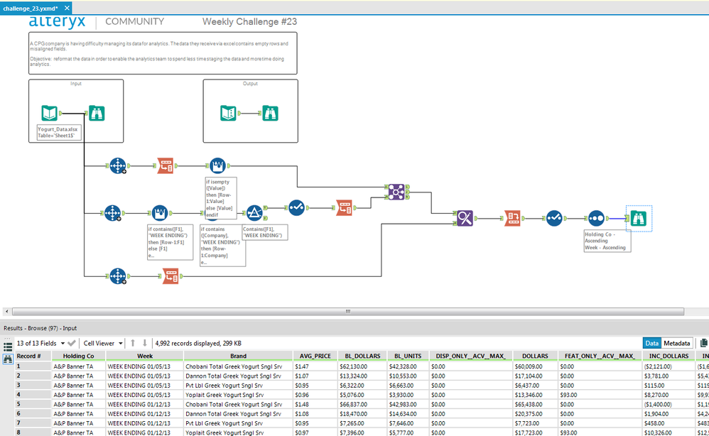The width and height of the screenshot is (709, 436).
Task: Switch to Metadata view in results
Action: click(x=676, y=343)
